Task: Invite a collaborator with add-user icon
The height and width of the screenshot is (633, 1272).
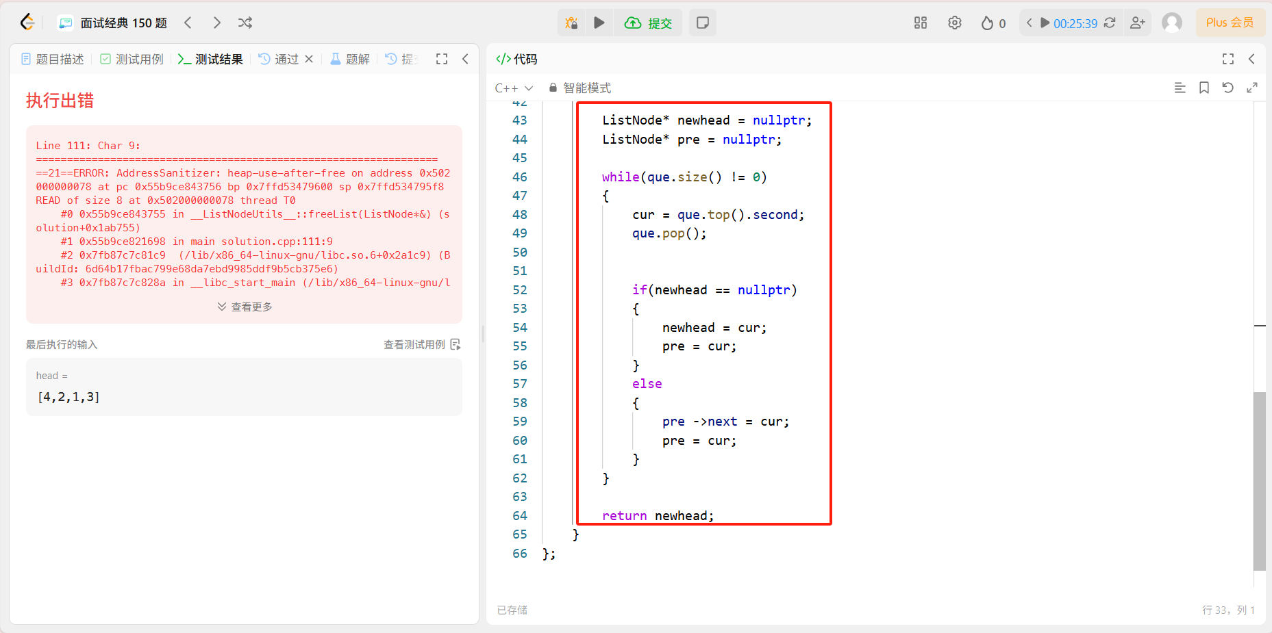Action: [1138, 23]
